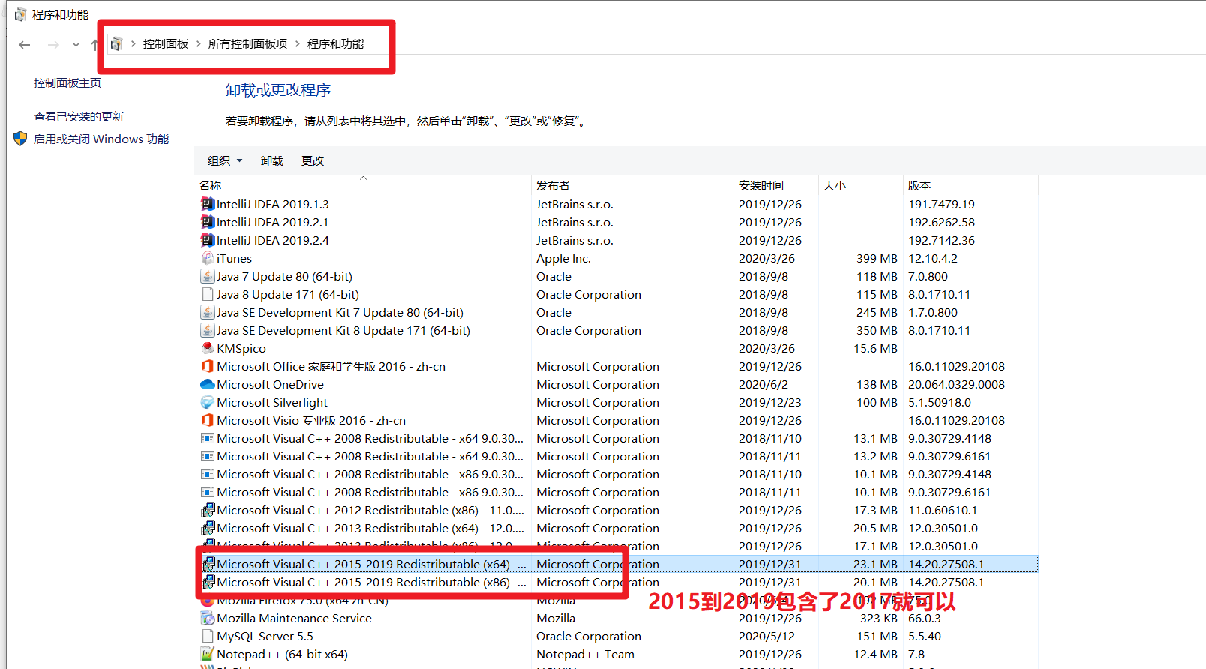Image resolution: width=1206 pixels, height=669 pixels.
Task: Click the Apple Inc. publisher cell
Action: coord(563,258)
